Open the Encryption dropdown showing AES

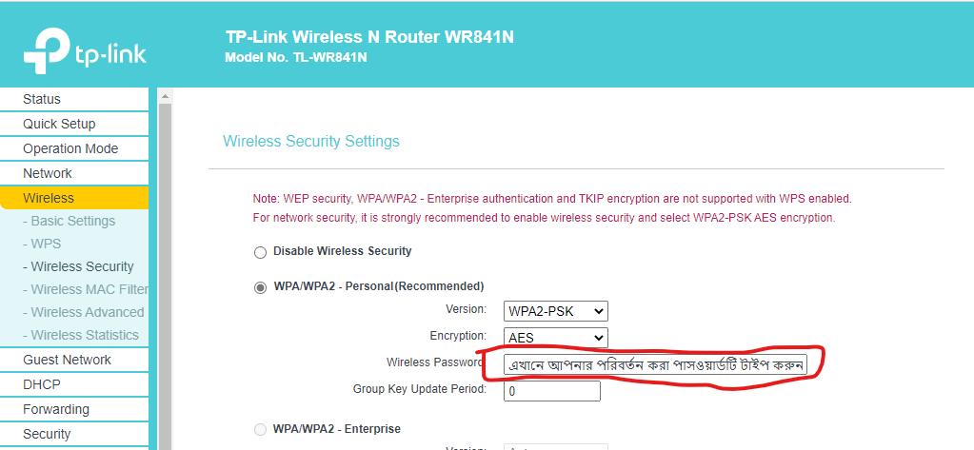pos(556,338)
